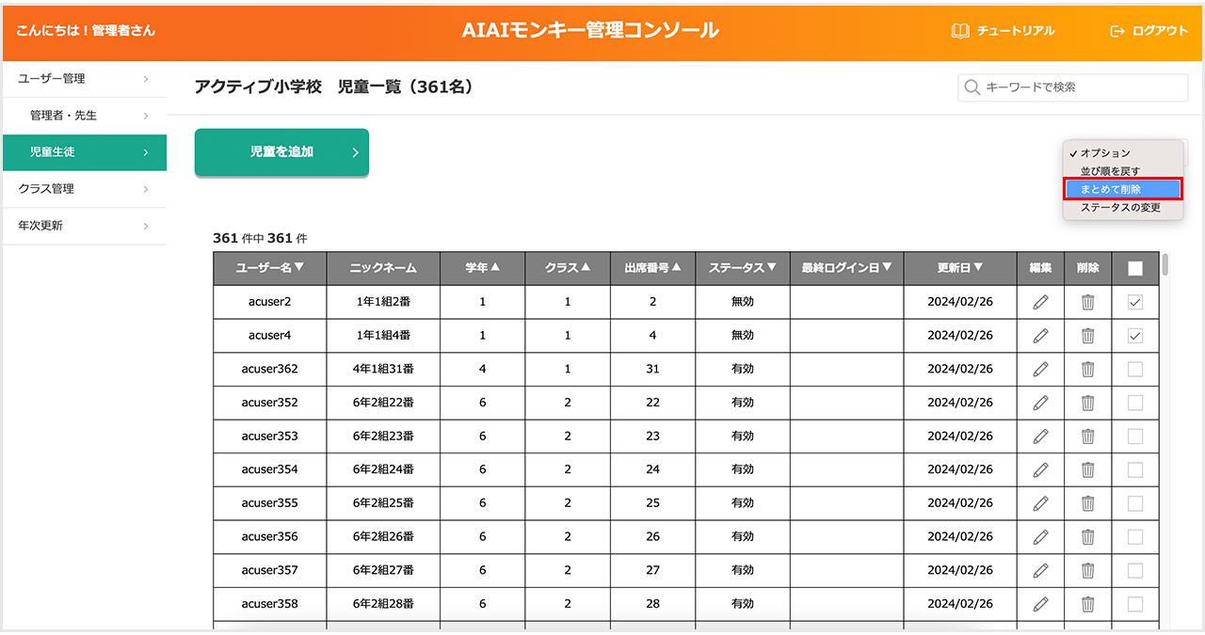
Task: Expand the クラス管理 sidebar item
Action: tap(84, 189)
